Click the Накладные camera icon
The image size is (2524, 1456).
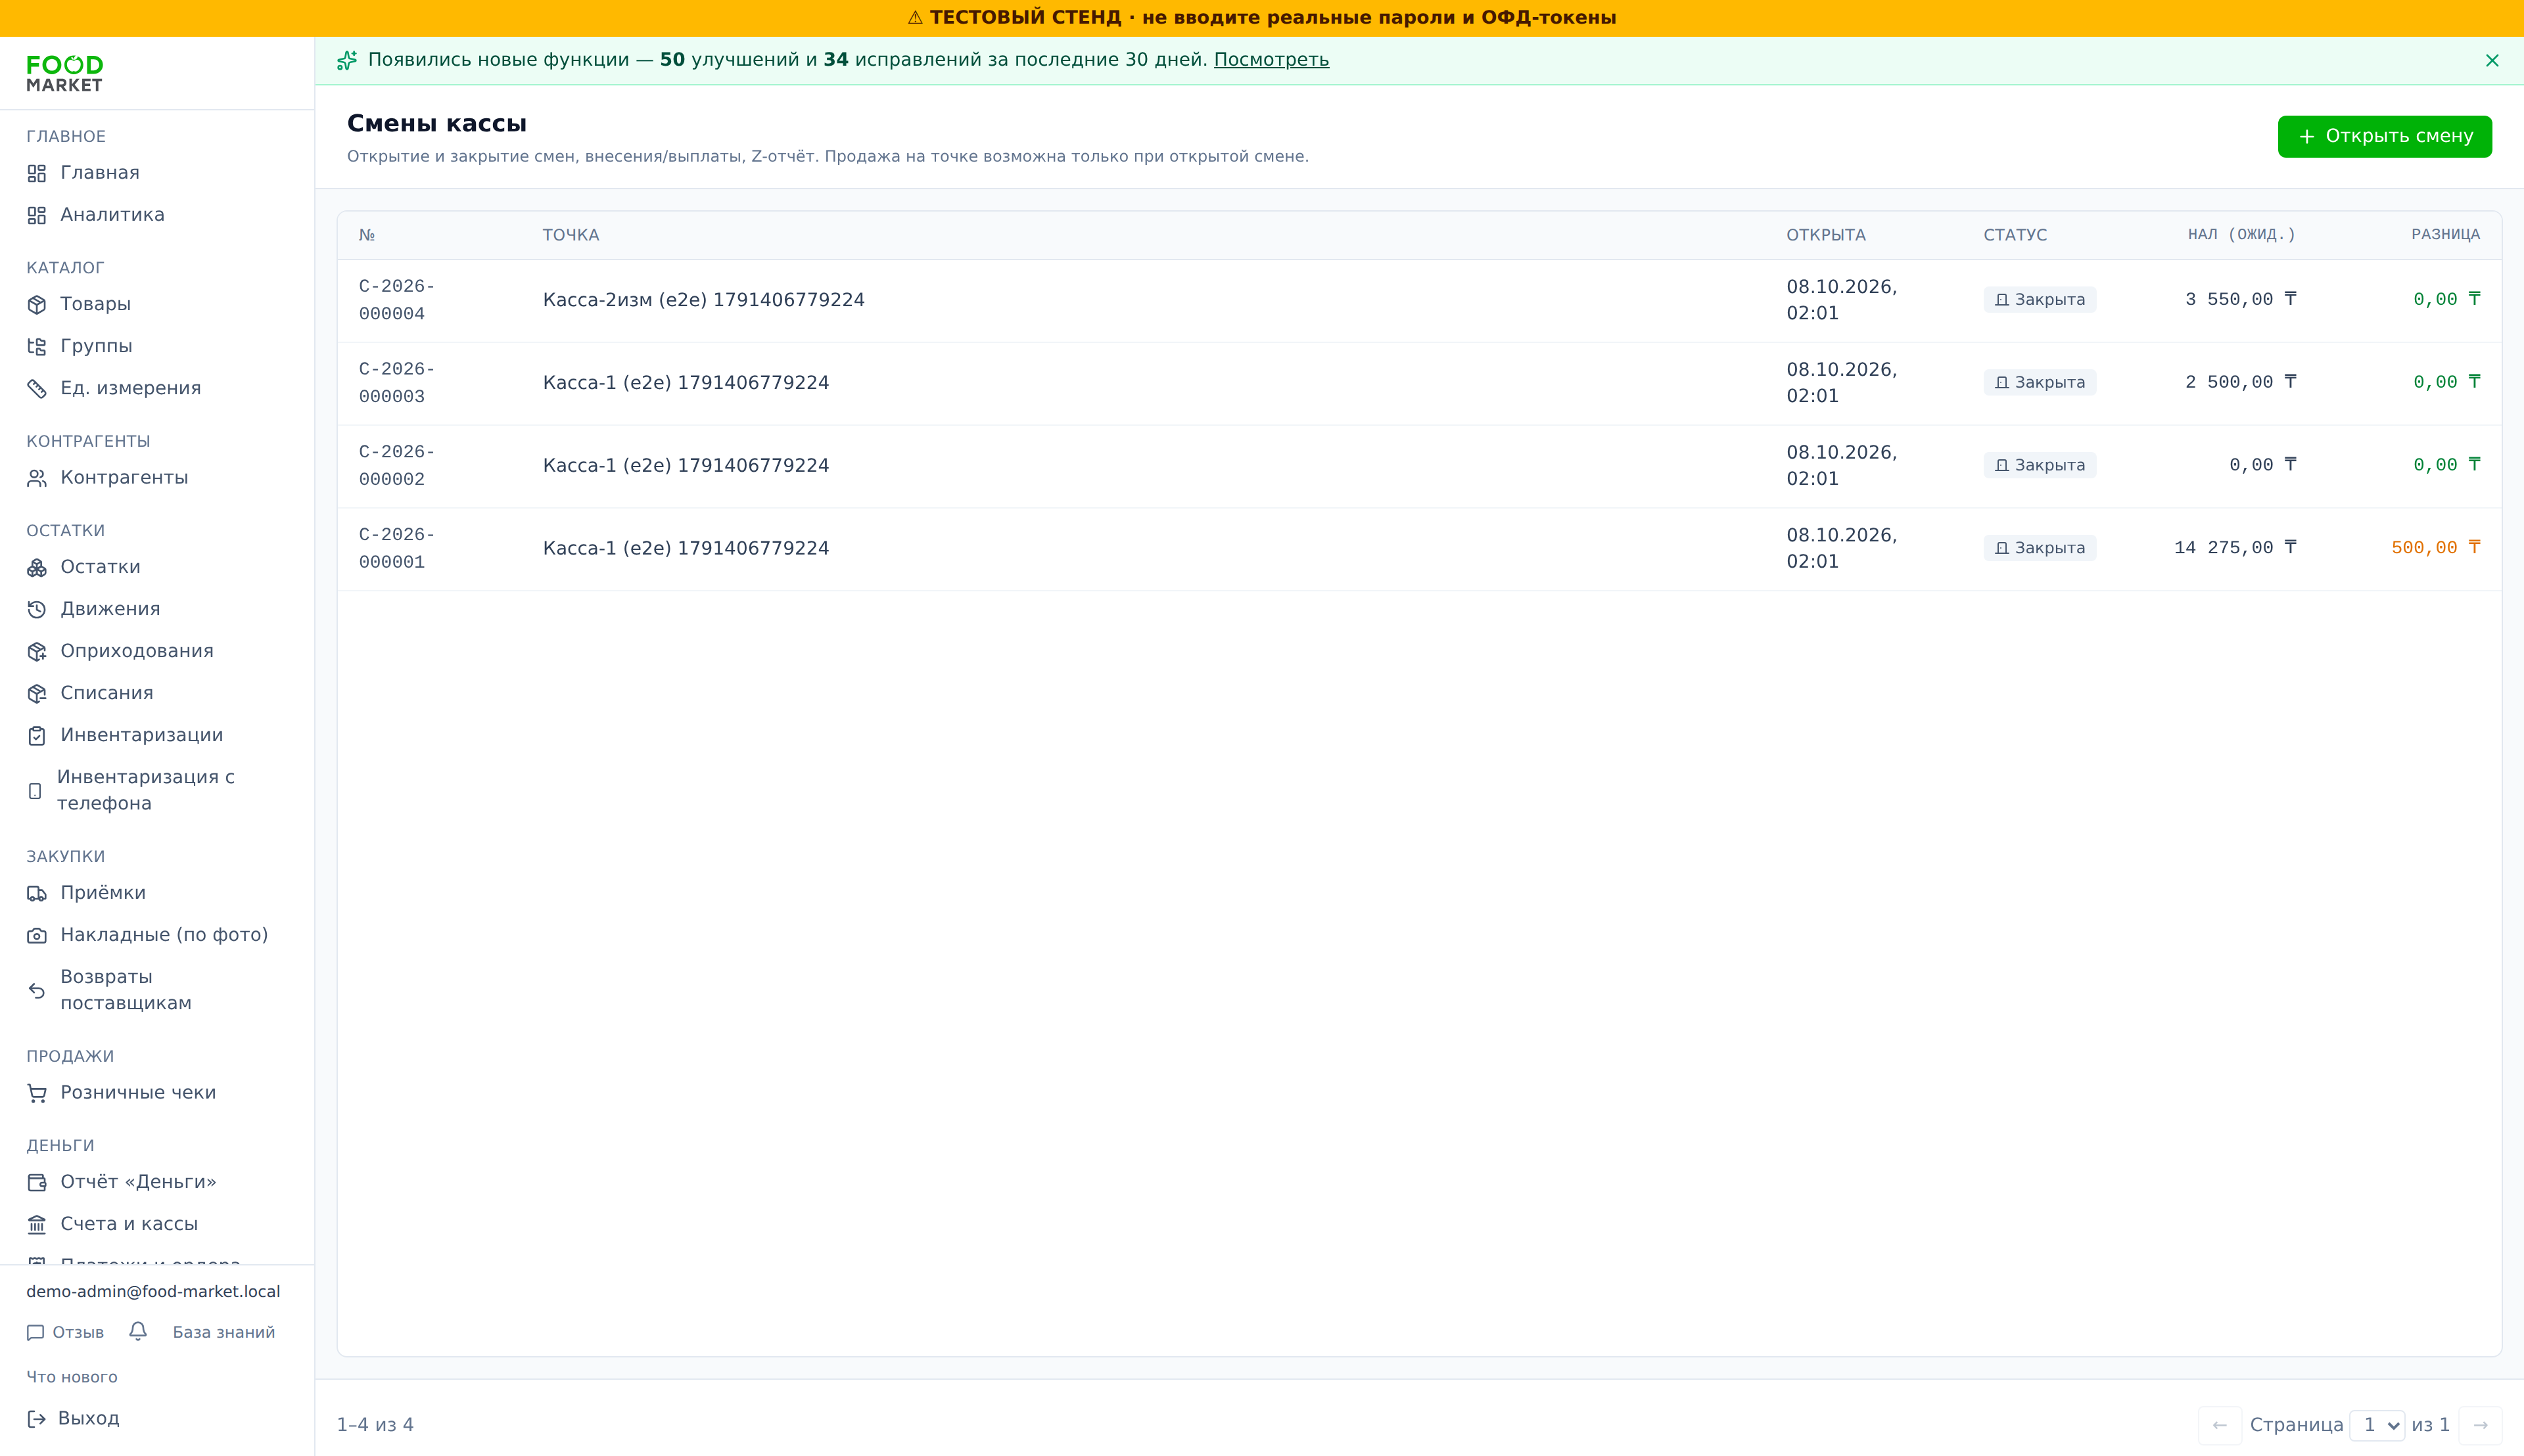click(x=37, y=935)
